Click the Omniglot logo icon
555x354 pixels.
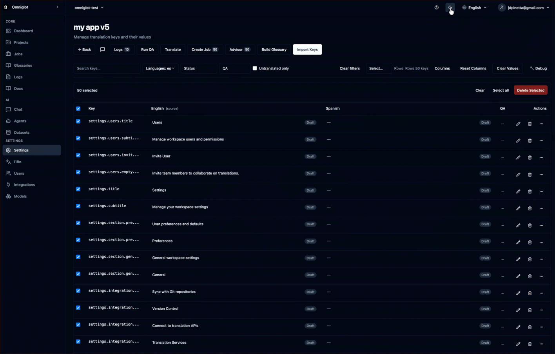pos(6,7)
